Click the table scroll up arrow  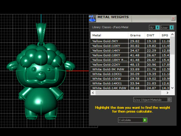coord(172,34)
